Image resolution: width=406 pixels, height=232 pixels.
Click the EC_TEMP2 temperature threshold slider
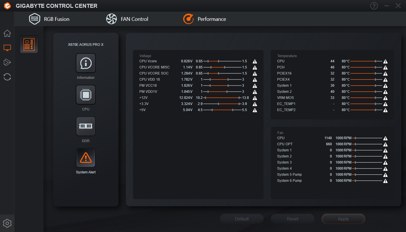coord(366,110)
